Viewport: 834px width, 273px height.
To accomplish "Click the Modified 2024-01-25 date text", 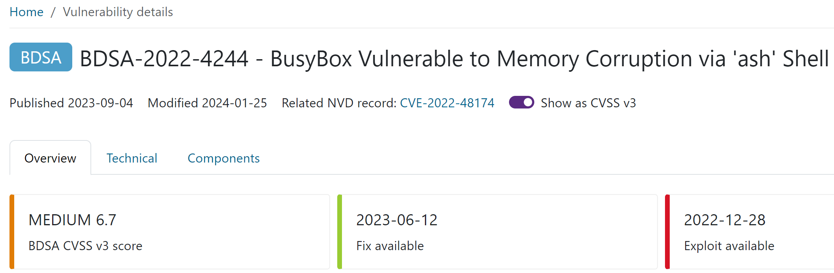I will [207, 103].
